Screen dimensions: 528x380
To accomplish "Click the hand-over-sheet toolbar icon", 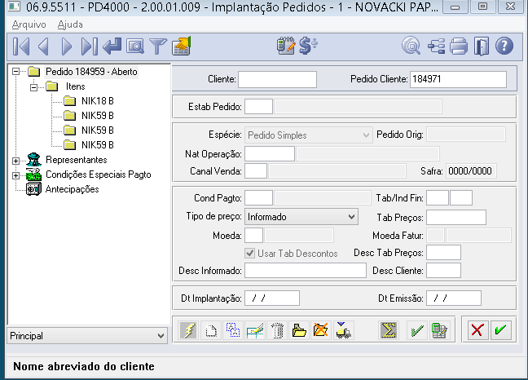I will click(x=182, y=46).
